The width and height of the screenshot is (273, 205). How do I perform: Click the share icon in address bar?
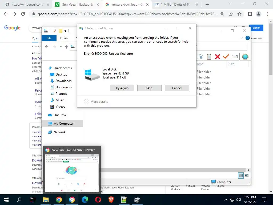click(231, 14)
